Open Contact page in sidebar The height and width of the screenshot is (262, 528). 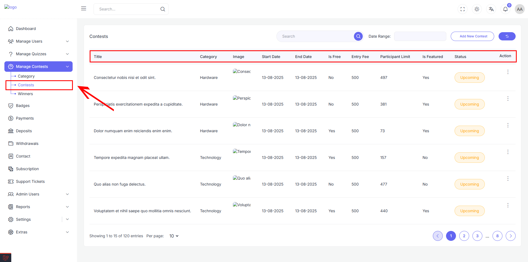(38, 156)
